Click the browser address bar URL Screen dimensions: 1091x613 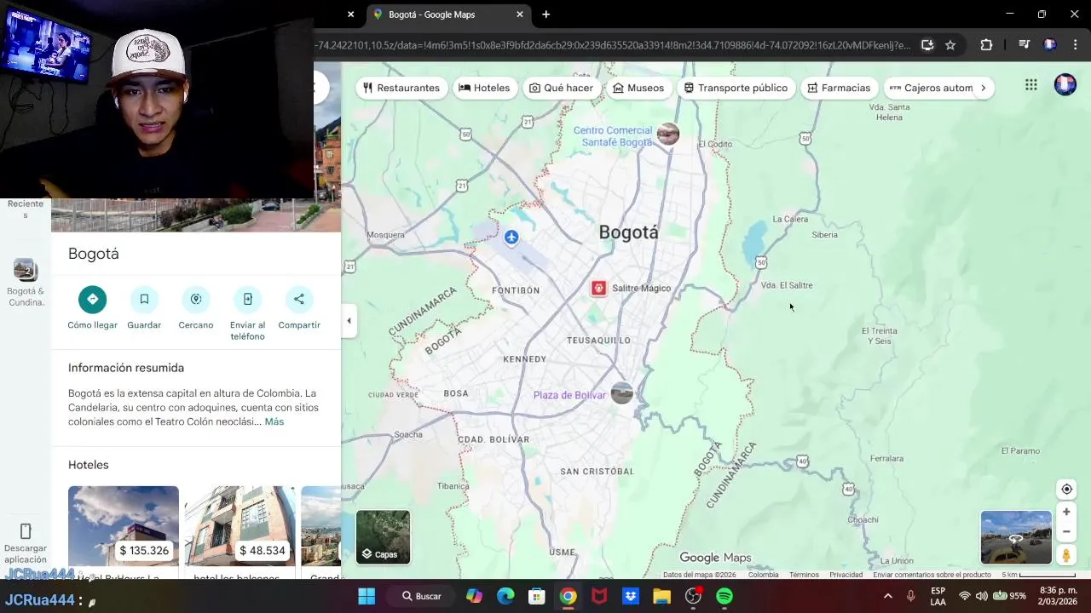point(612,45)
